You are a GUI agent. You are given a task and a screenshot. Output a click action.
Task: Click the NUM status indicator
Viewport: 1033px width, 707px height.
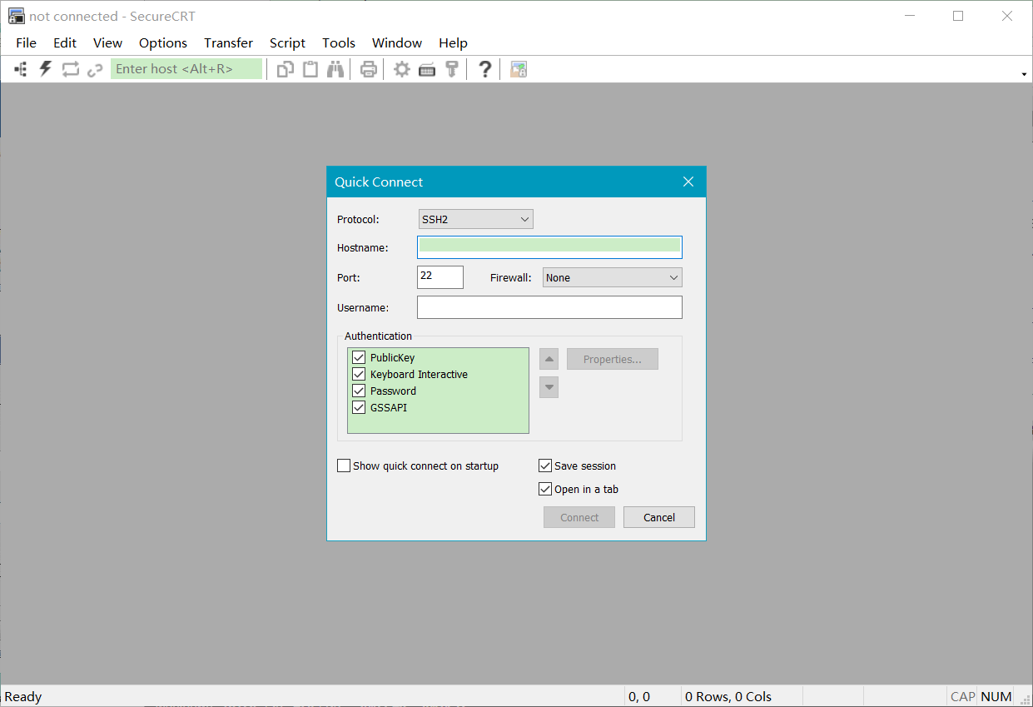pos(996,697)
